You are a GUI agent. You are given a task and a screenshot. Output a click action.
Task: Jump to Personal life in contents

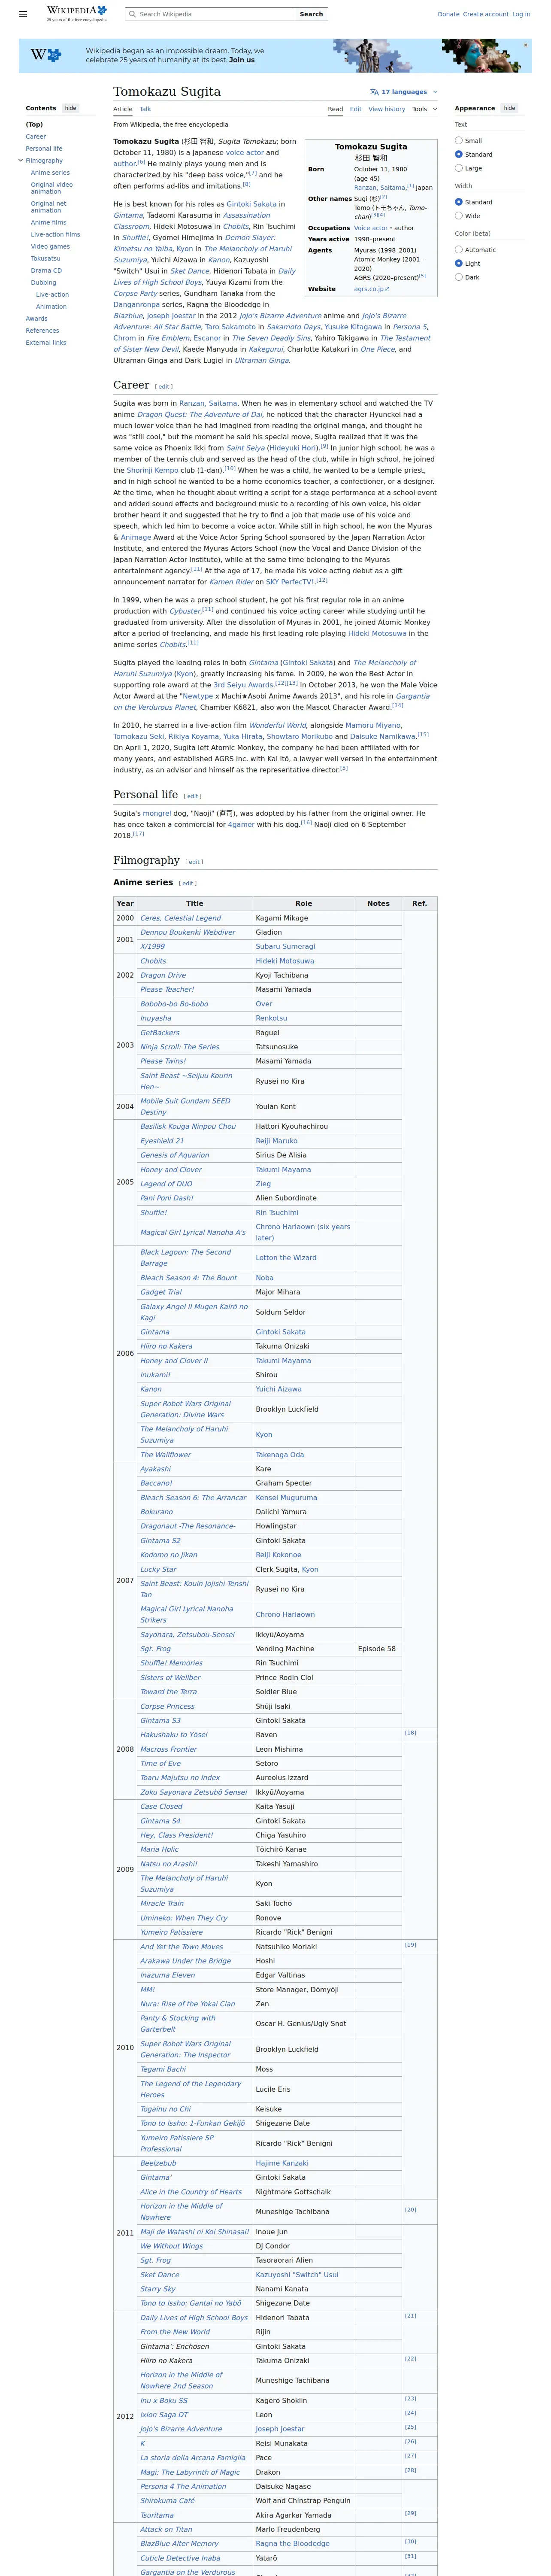(44, 149)
